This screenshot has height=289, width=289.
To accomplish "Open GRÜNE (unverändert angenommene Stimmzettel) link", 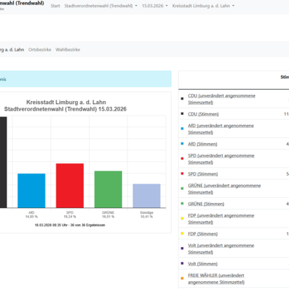I will [x=225, y=189].
